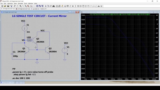160x90 pixels.
Task: Click the '.step param lg list -1 1' directive
Action: click(x=24, y=74)
